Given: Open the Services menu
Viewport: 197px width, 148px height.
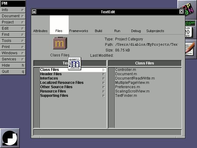Looking at the screenshot, I should click(13, 59).
